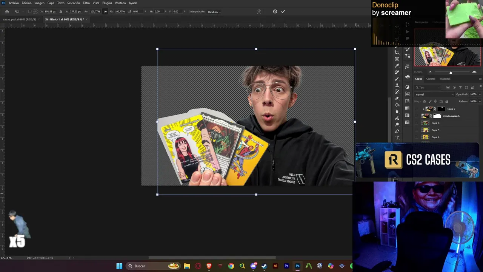Click the Windows Start button
The height and width of the screenshot is (272, 483).
click(x=119, y=266)
